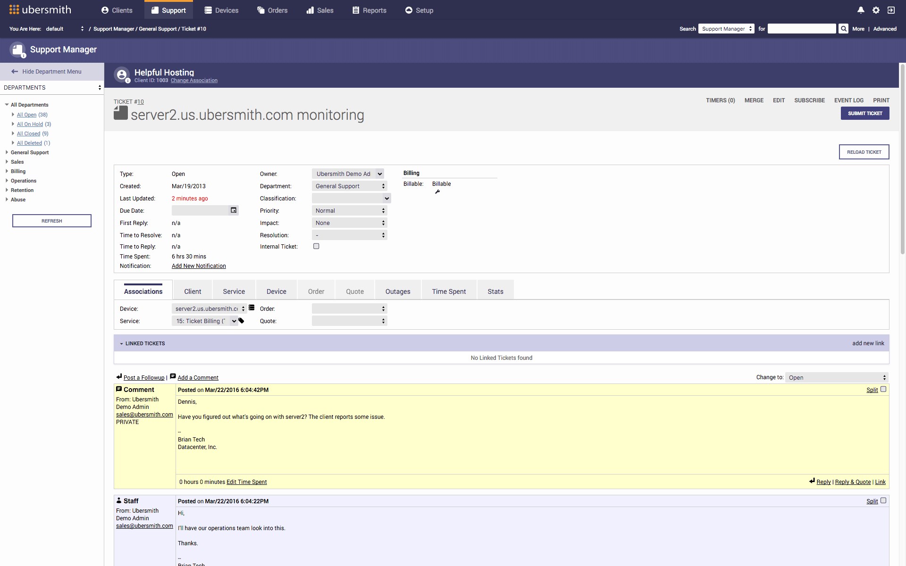Open the Owner dropdown

tap(348, 174)
